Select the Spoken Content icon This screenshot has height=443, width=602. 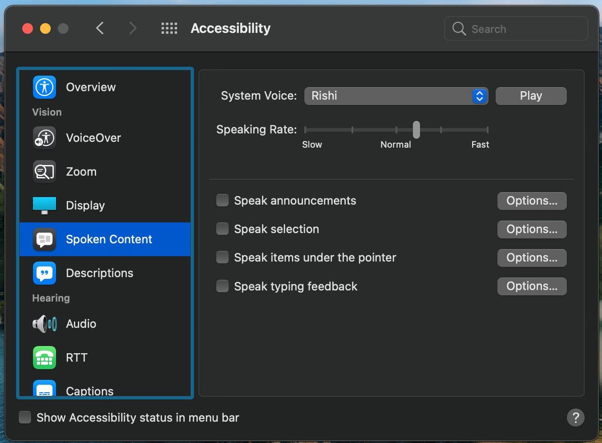pyautogui.click(x=44, y=239)
